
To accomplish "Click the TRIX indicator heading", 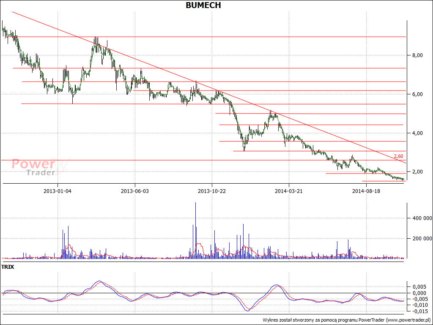I will click(x=8, y=267).
